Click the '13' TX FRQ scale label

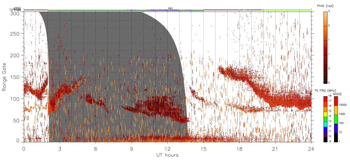(330, 121)
